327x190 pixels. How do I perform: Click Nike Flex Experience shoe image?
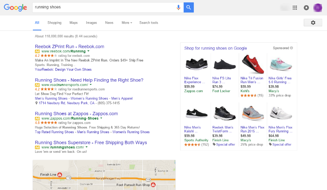point(196,64)
